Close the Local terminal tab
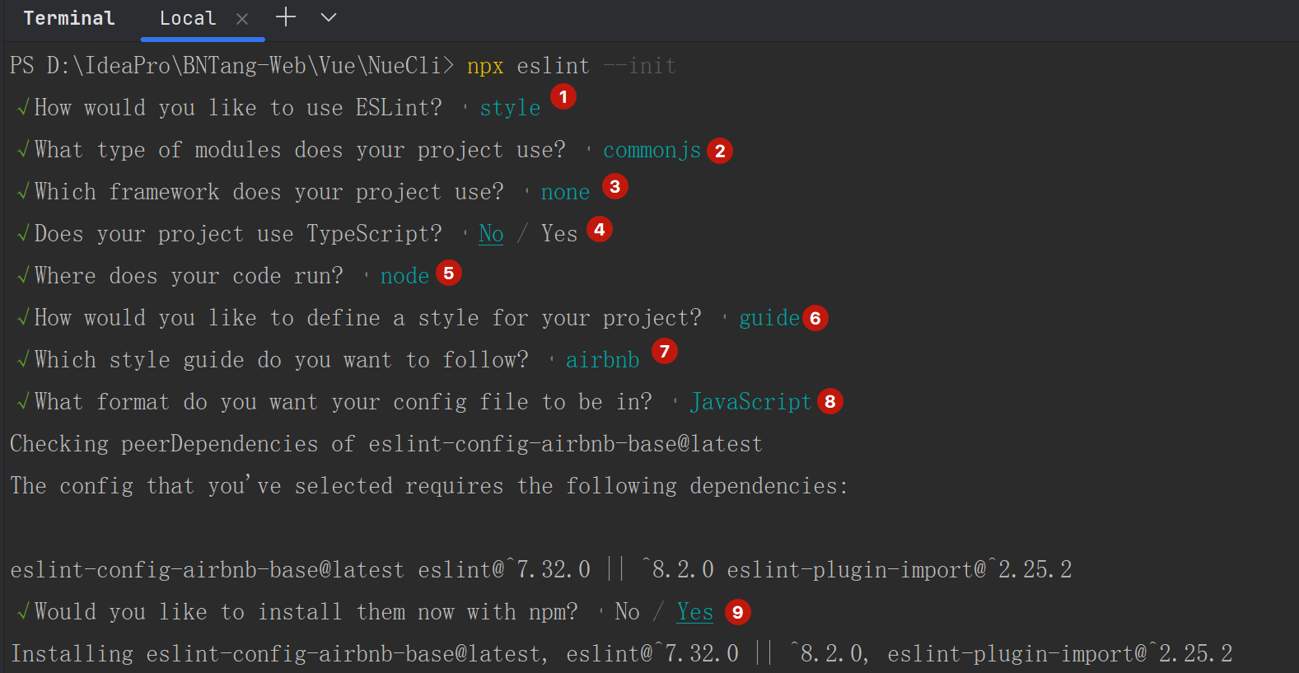Image resolution: width=1299 pixels, height=673 pixels. 242,19
